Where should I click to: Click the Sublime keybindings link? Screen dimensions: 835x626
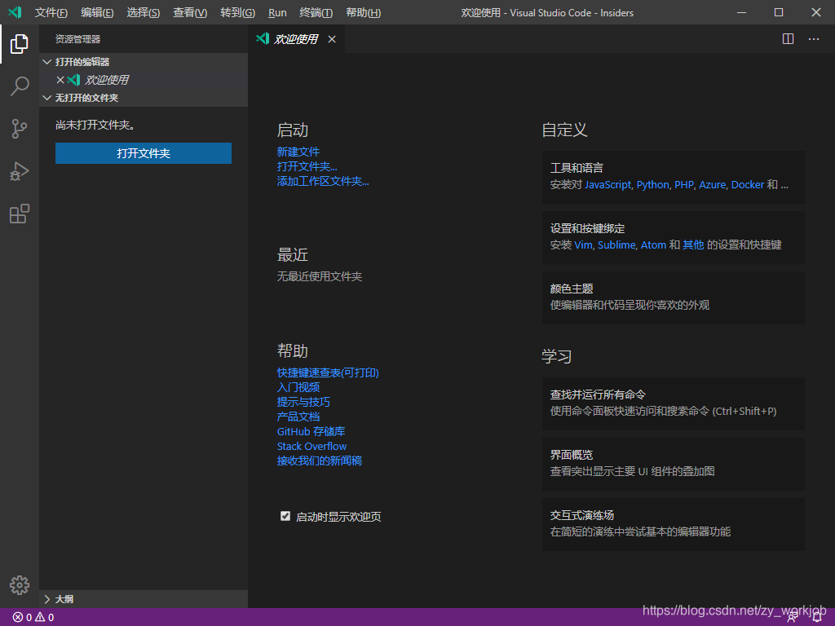(x=616, y=245)
